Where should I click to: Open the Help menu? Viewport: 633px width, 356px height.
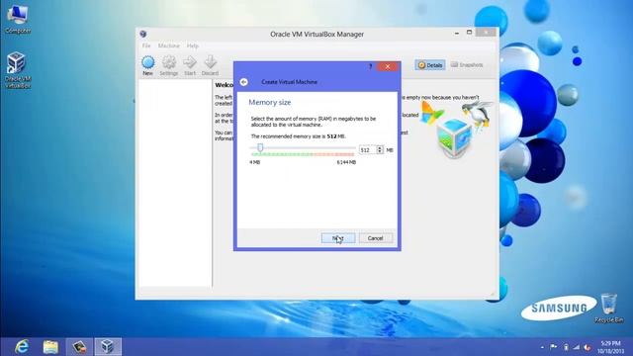tap(193, 46)
